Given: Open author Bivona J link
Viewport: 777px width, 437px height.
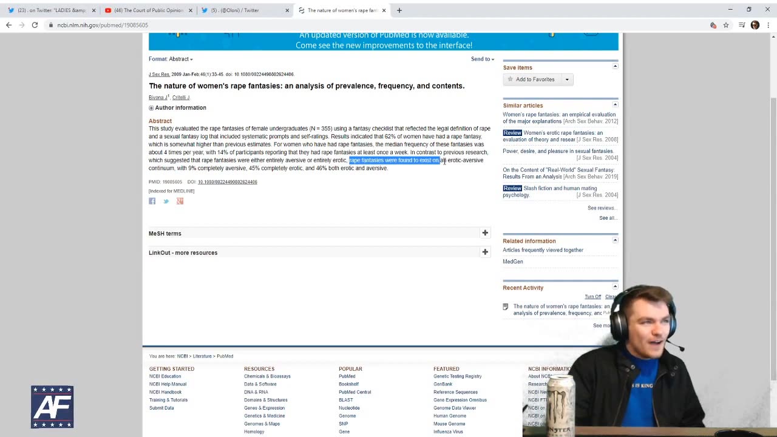Looking at the screenshot, I should (157, 97).
